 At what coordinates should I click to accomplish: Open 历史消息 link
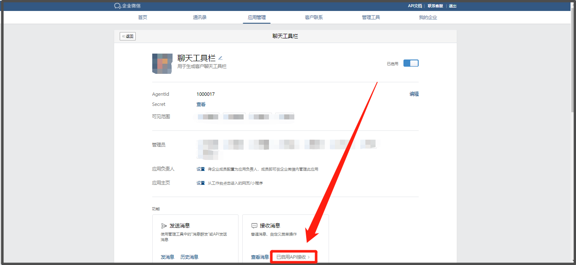coord(189,257)
